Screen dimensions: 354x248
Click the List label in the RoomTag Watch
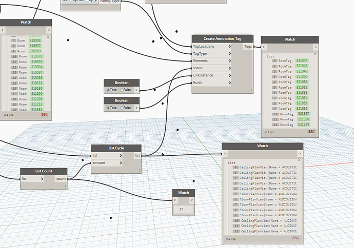pos(270,56)
